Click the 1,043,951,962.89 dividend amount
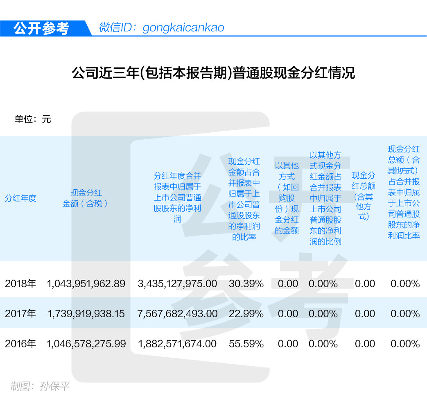This screenshot has width=427, height=415. pyautogui.click(x=86, y=283)
